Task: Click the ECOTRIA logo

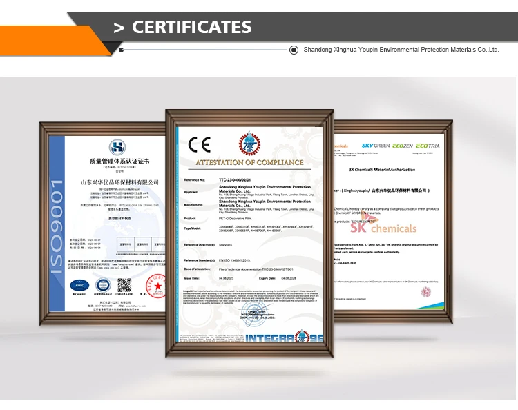Action: 428,146
